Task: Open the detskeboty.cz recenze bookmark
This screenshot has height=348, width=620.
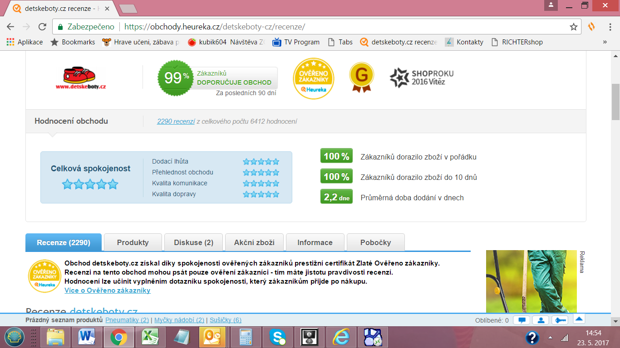Action: pyautogui.click(x=399, y=42)
